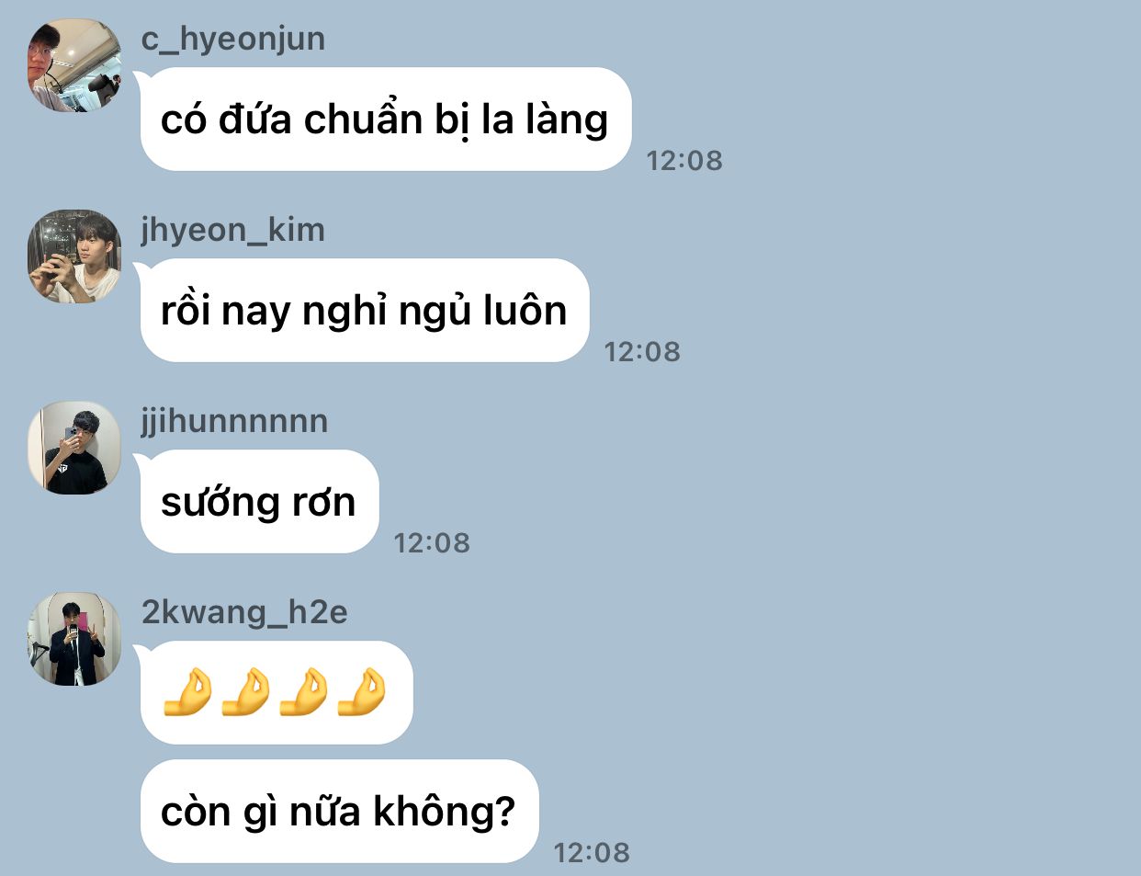Click the second pinched fingers emoji
This screenshot has height=876, width=1141.
(x=245, y=692)
